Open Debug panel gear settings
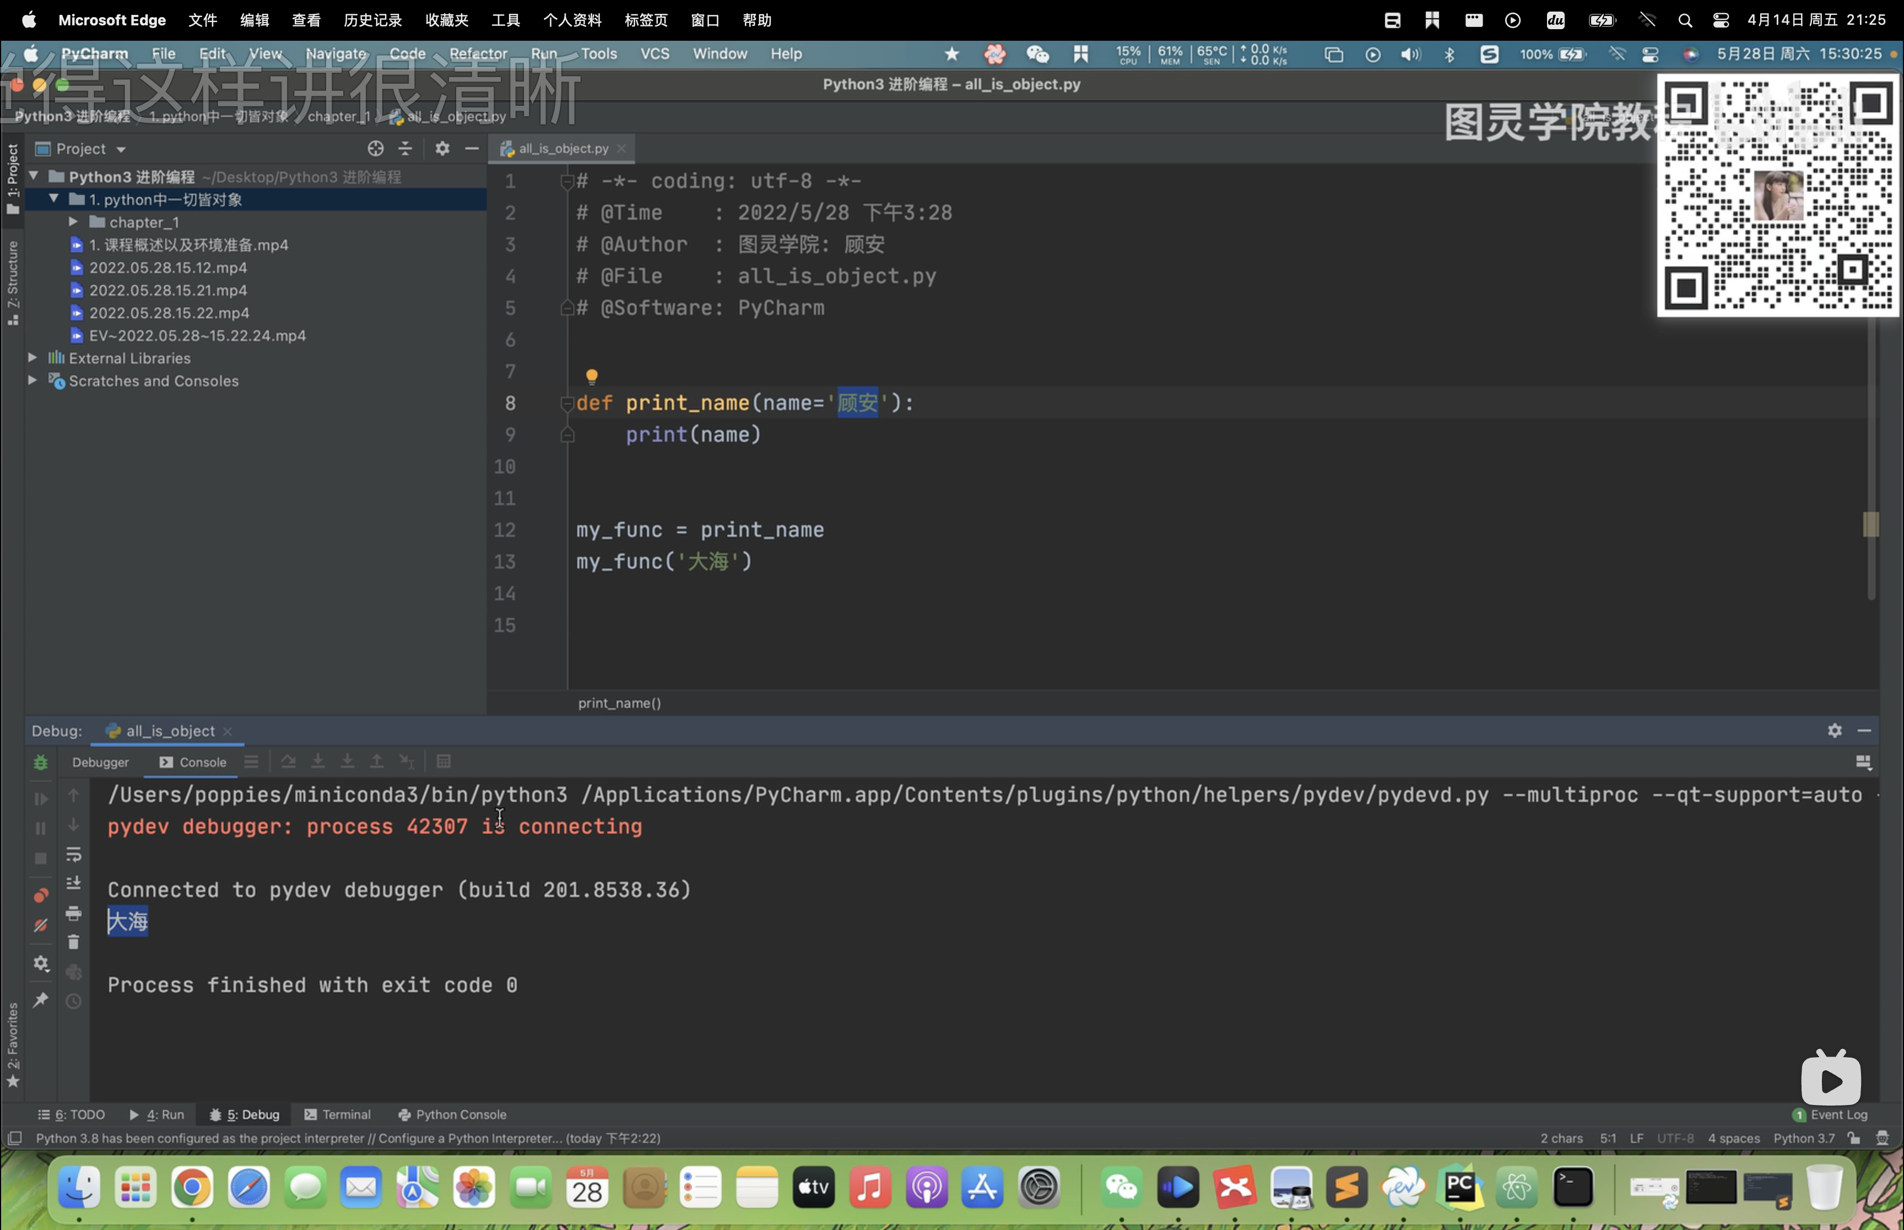Screen dimensions: 1904x1230 pos(1835,731)
